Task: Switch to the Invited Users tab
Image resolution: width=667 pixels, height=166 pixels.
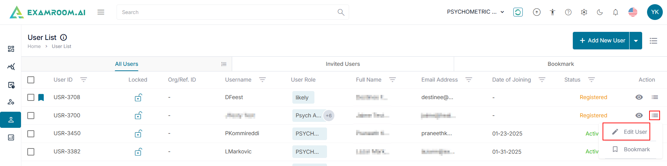Action: point(343,64)
